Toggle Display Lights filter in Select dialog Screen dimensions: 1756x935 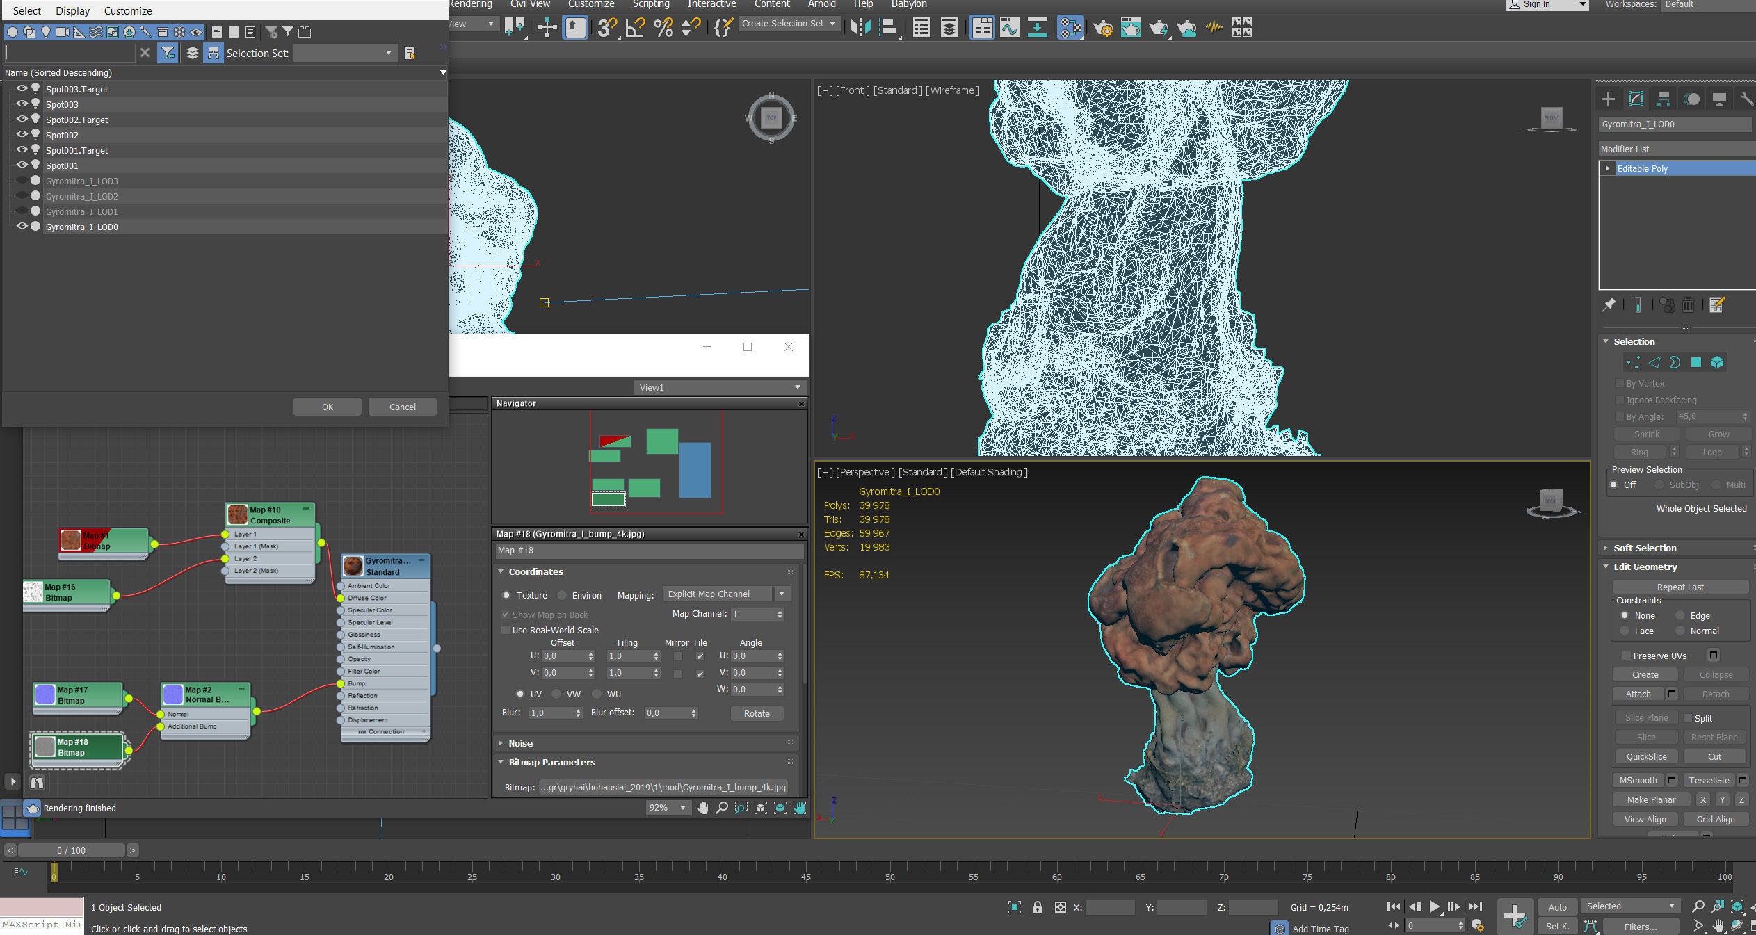[45, 32]
